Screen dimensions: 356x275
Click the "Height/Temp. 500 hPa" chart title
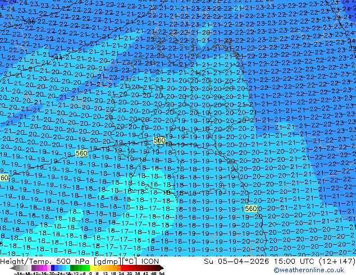[44, 262]
